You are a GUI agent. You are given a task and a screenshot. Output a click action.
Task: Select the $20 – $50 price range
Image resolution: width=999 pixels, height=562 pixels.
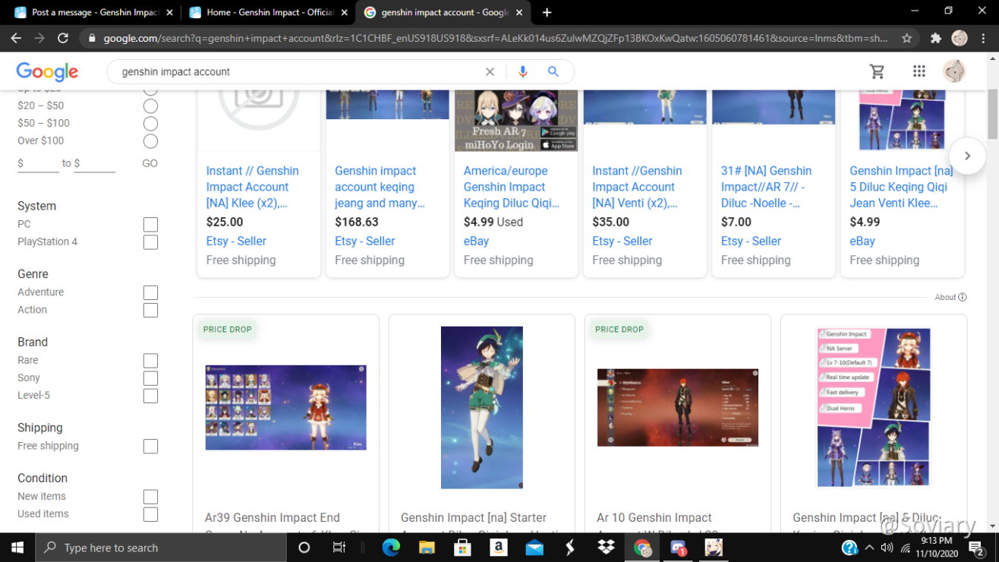coord(150,106)
